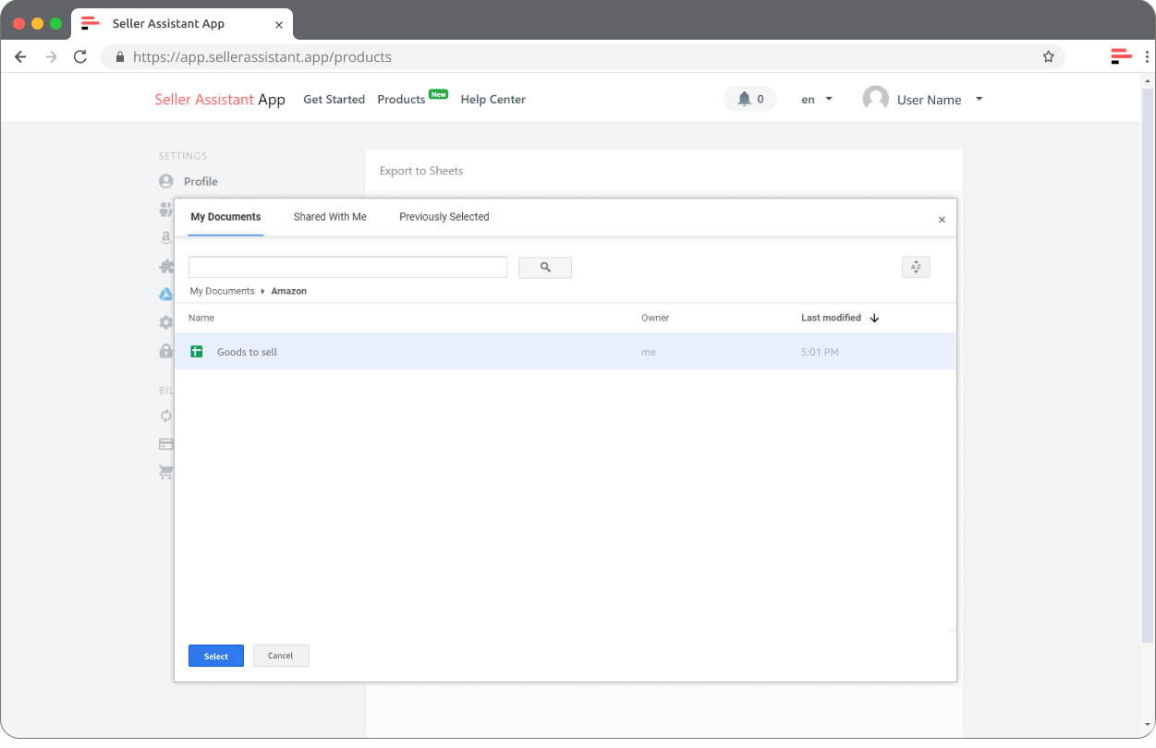Run a search with the magnifier button
This screenshot has height=748, width=1156.
pos(545,267)
